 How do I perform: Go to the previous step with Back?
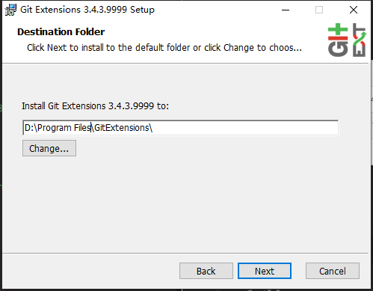pos(206,271)
